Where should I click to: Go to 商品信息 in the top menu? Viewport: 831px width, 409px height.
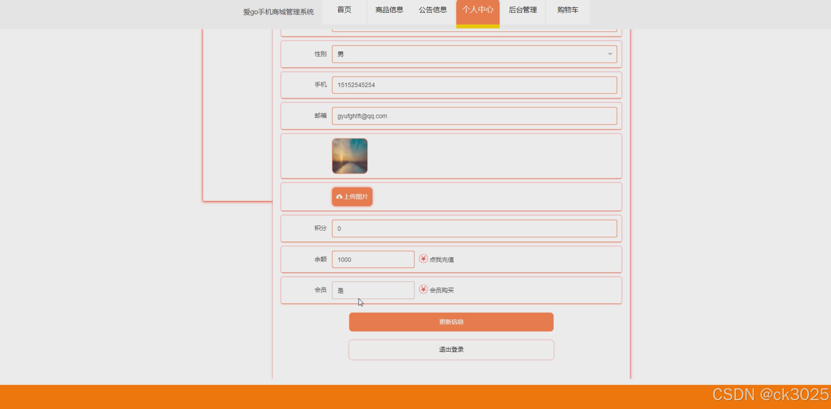click(389, 10)
